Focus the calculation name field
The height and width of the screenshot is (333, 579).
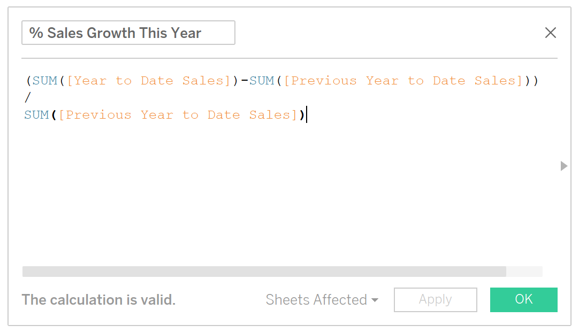128,33
